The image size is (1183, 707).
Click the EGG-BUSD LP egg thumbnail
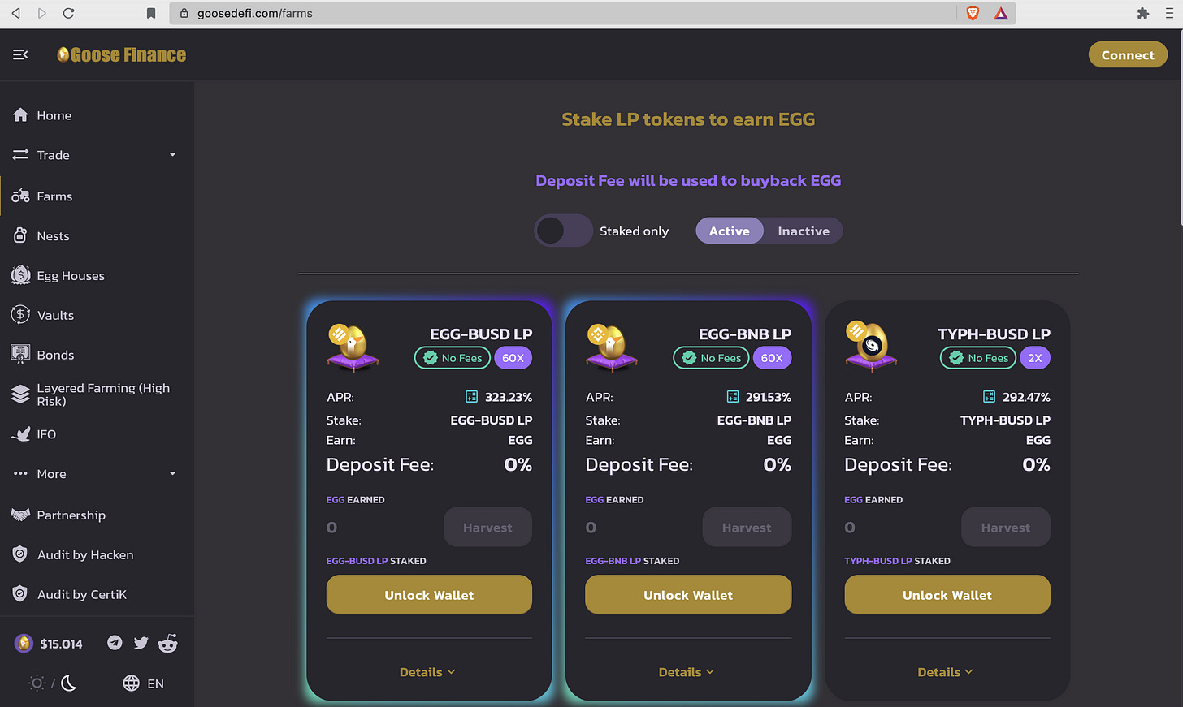[x=352, y=347]
